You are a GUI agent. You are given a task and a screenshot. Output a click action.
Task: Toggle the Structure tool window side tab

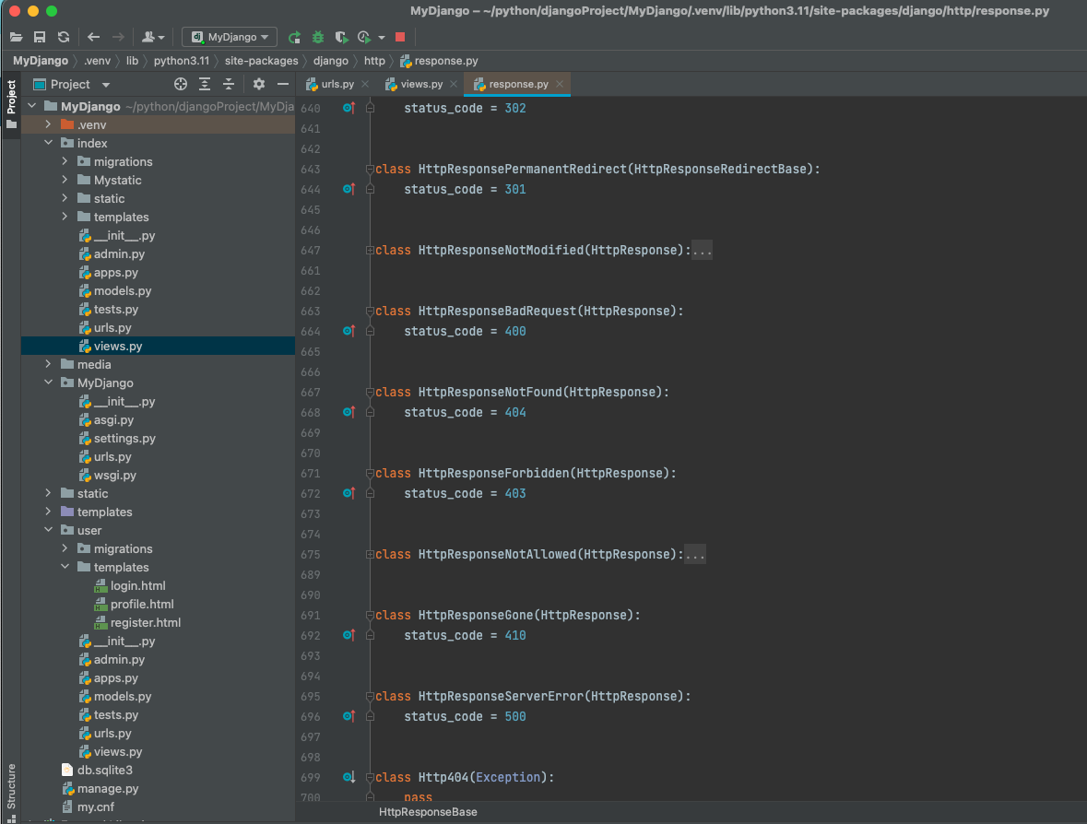[x=11, y=792]
